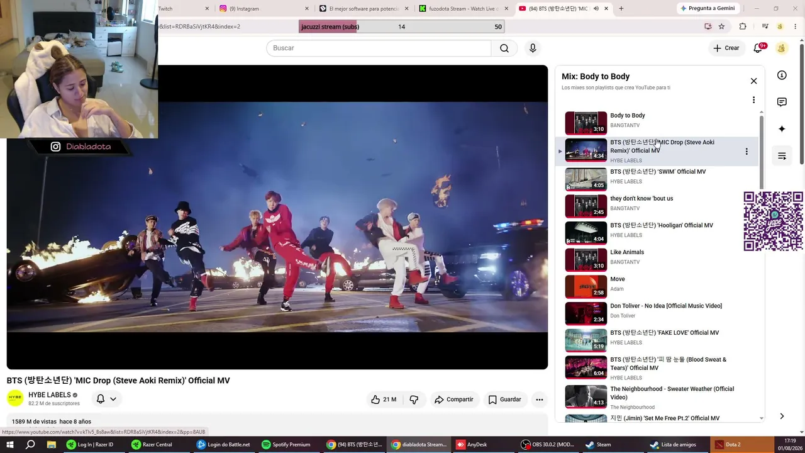Open the video info side panel icon

tap(782, 75)
